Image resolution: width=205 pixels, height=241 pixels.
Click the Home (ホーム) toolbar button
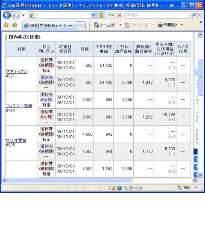[x=105, y=25]
